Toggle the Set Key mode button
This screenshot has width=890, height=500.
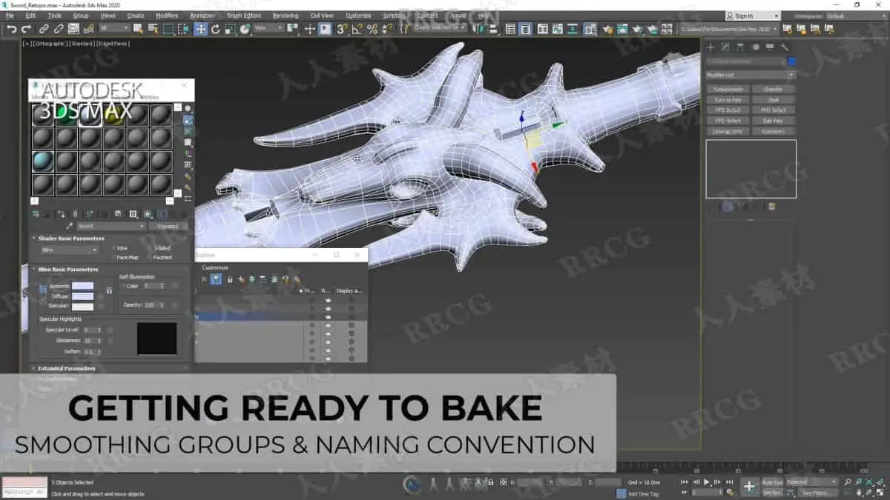[x=772, y=493]
